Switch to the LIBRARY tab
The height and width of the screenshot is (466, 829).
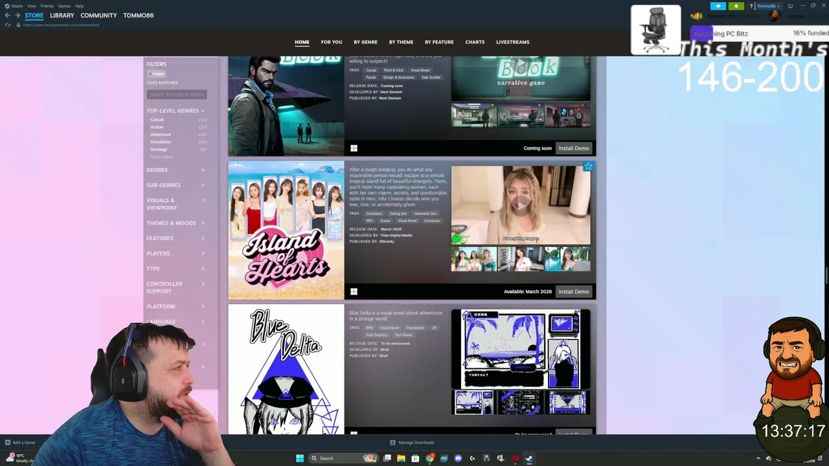(62, 15)
